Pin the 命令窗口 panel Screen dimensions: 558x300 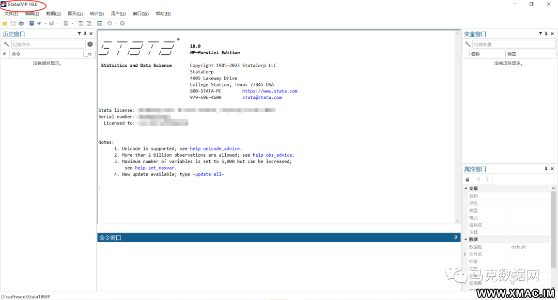pyautogui.click(x=456, y=237)
